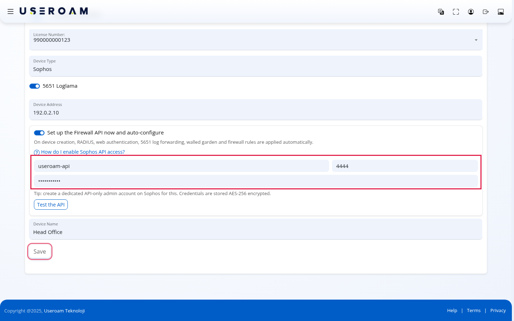Open the hamburger navigation menu
The width and height of the screenshot is (514, 321).
point(10,11)
